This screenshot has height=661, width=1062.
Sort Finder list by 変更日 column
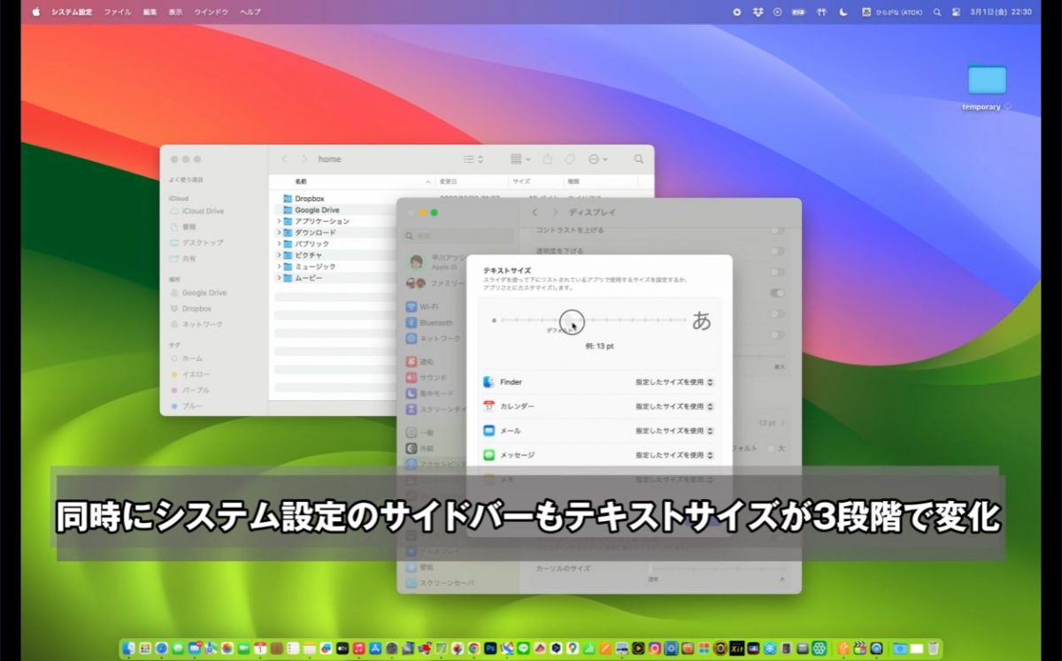click(x=449, y=181)
